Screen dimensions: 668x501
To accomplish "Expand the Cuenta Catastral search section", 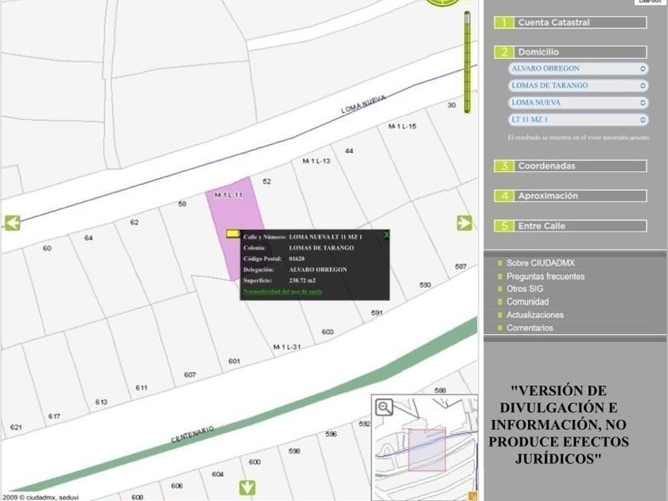I will coord(570,22).
